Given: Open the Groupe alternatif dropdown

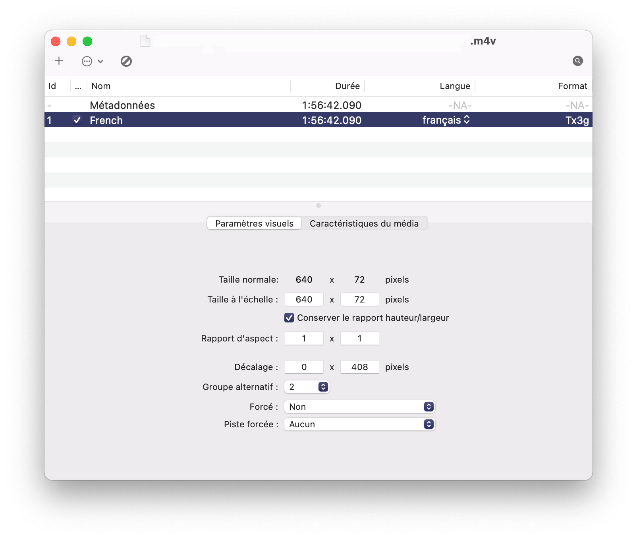Looking at the screenshot, I should 307,387.
